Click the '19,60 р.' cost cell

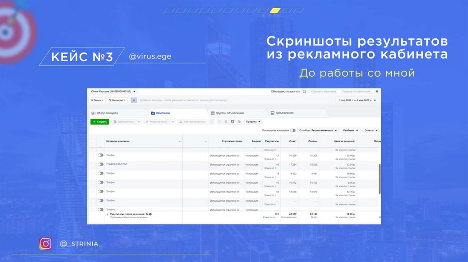[x=351, y=173]
